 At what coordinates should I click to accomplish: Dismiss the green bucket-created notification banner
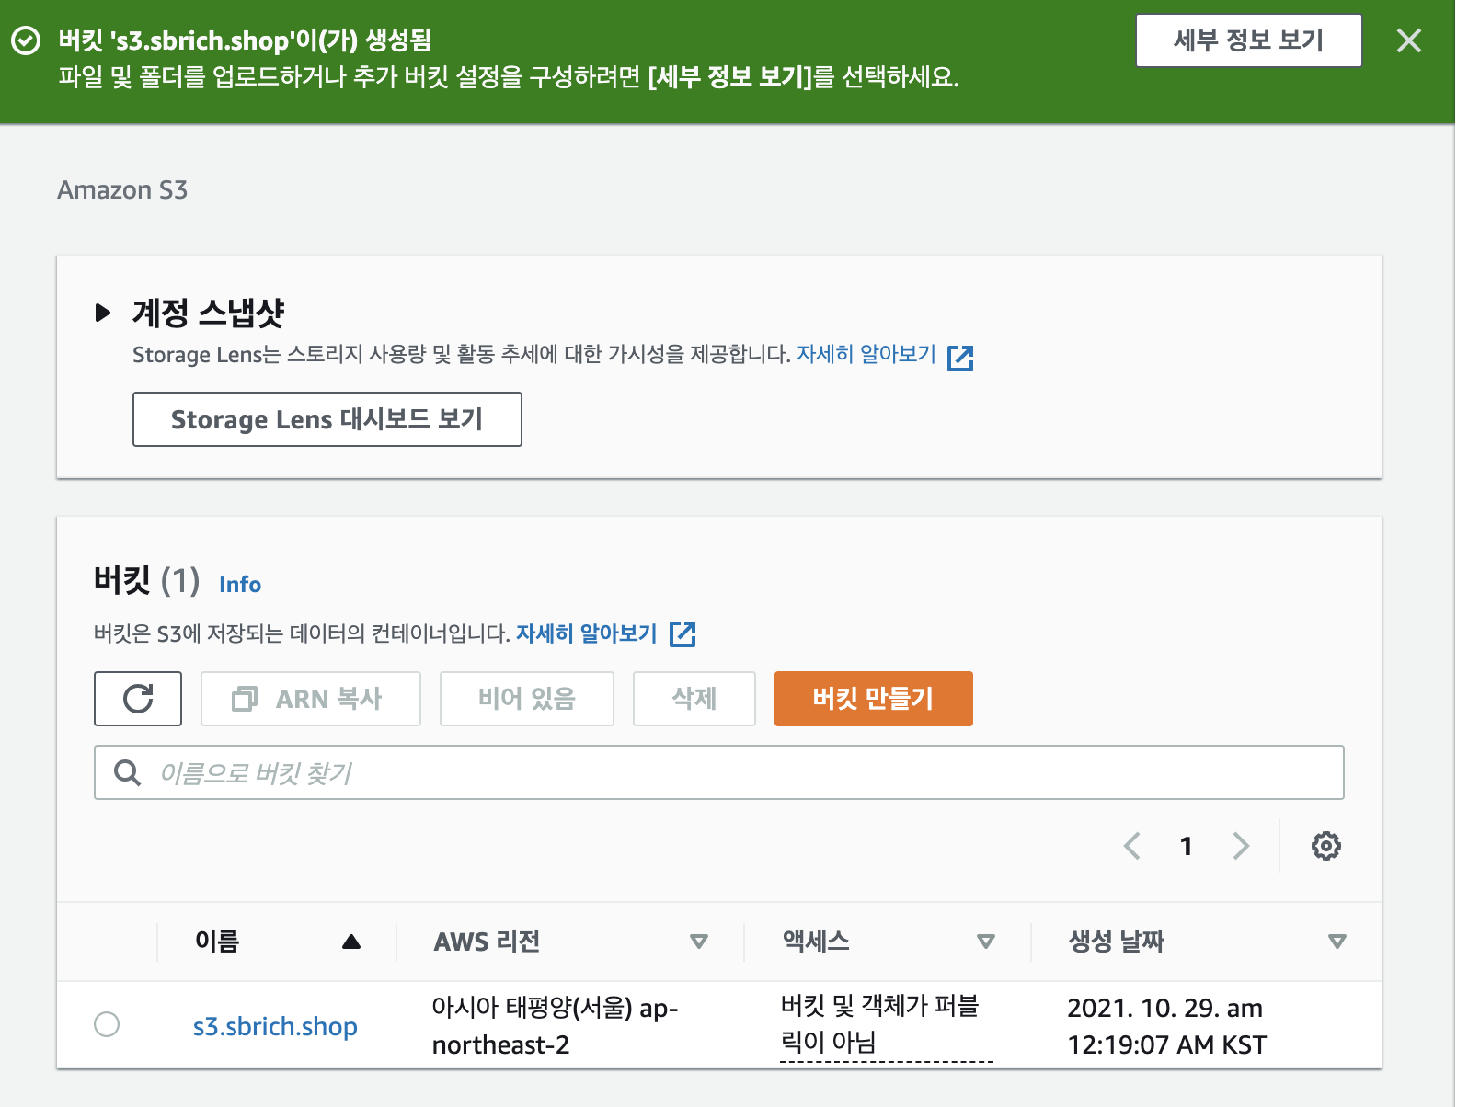(x=1408, y=40)
